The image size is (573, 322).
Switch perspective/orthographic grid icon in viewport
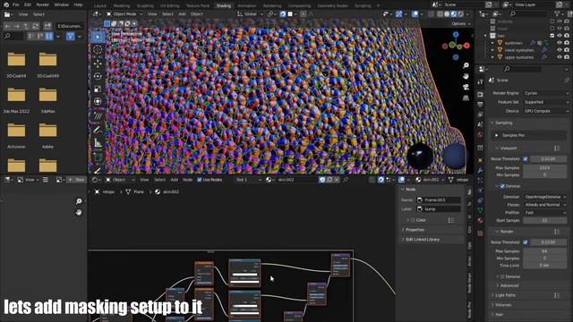tap(466, 97)
